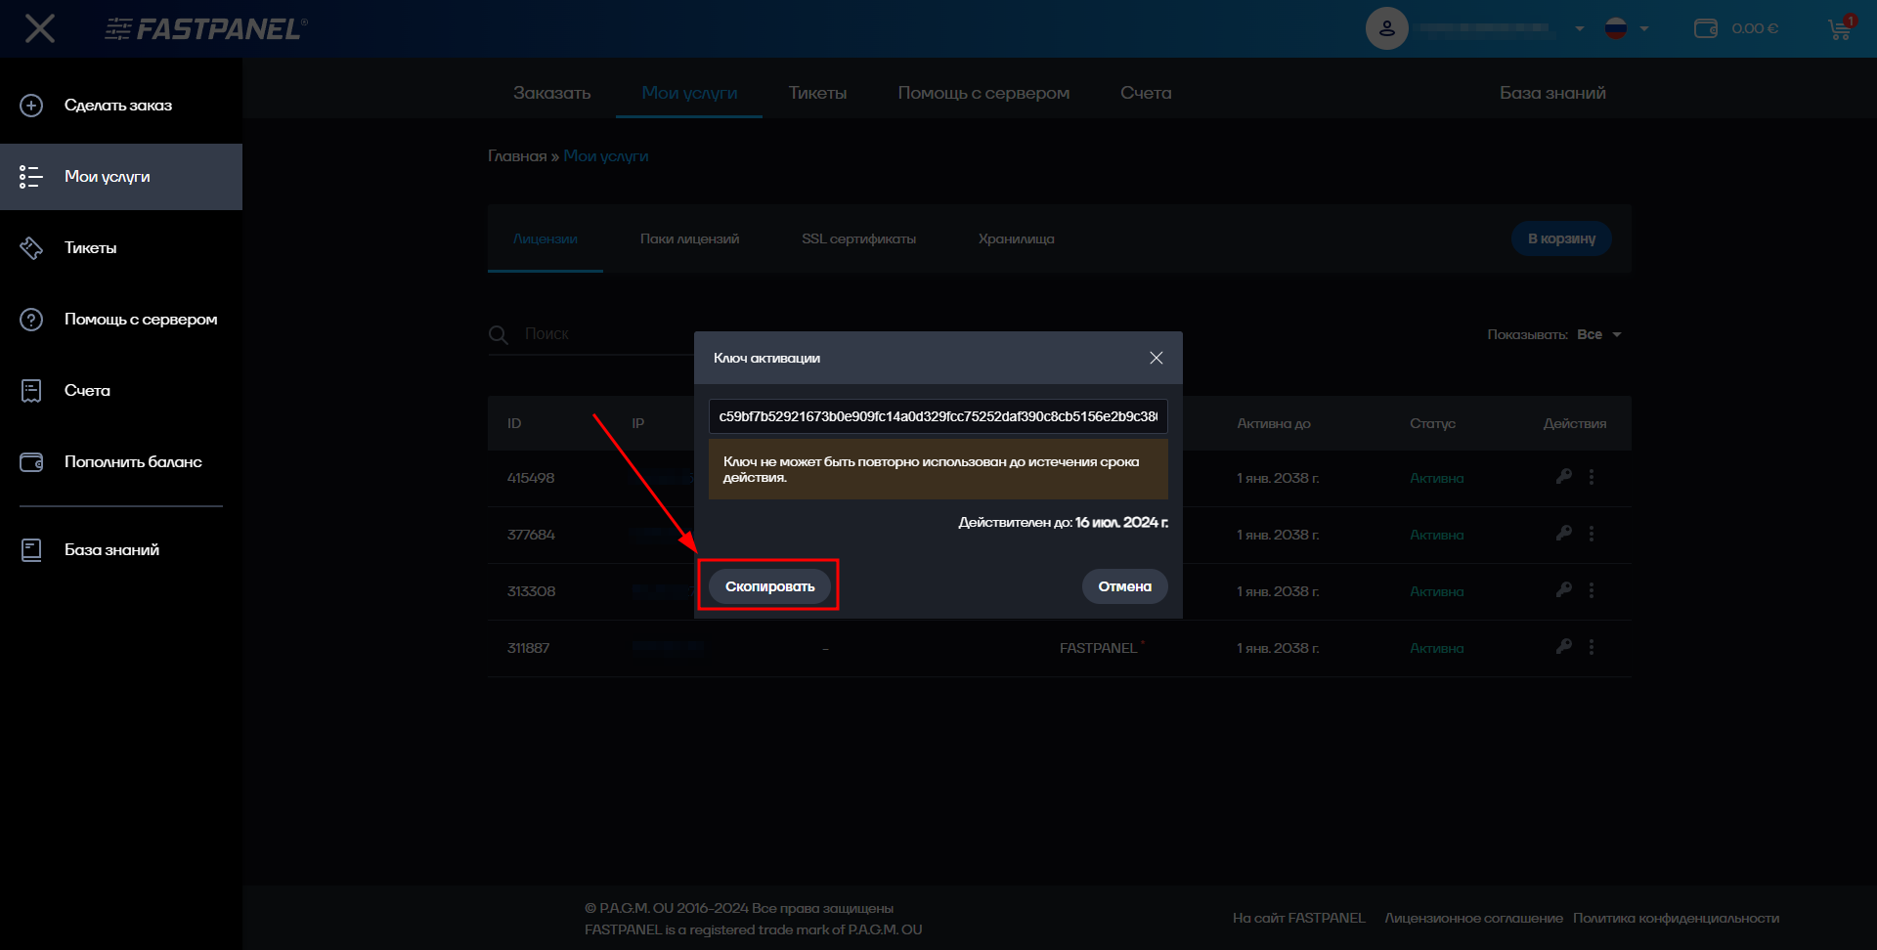Click the user avatar icon in header
This screenshot has width=1877, height=950.
pyautogui.click(x=1386, y=28)
